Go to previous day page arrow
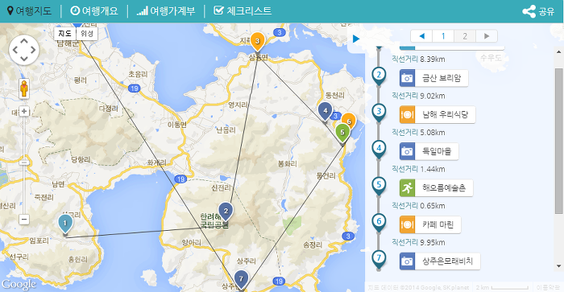564x292 pixels. [421, 36]
